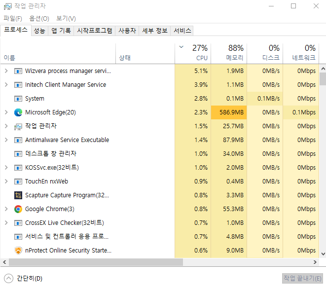Image resolution: width=326 pixels, height=290 pixels.
Task: Click the Wizvera process manager service icon
Action: [18, 71]
